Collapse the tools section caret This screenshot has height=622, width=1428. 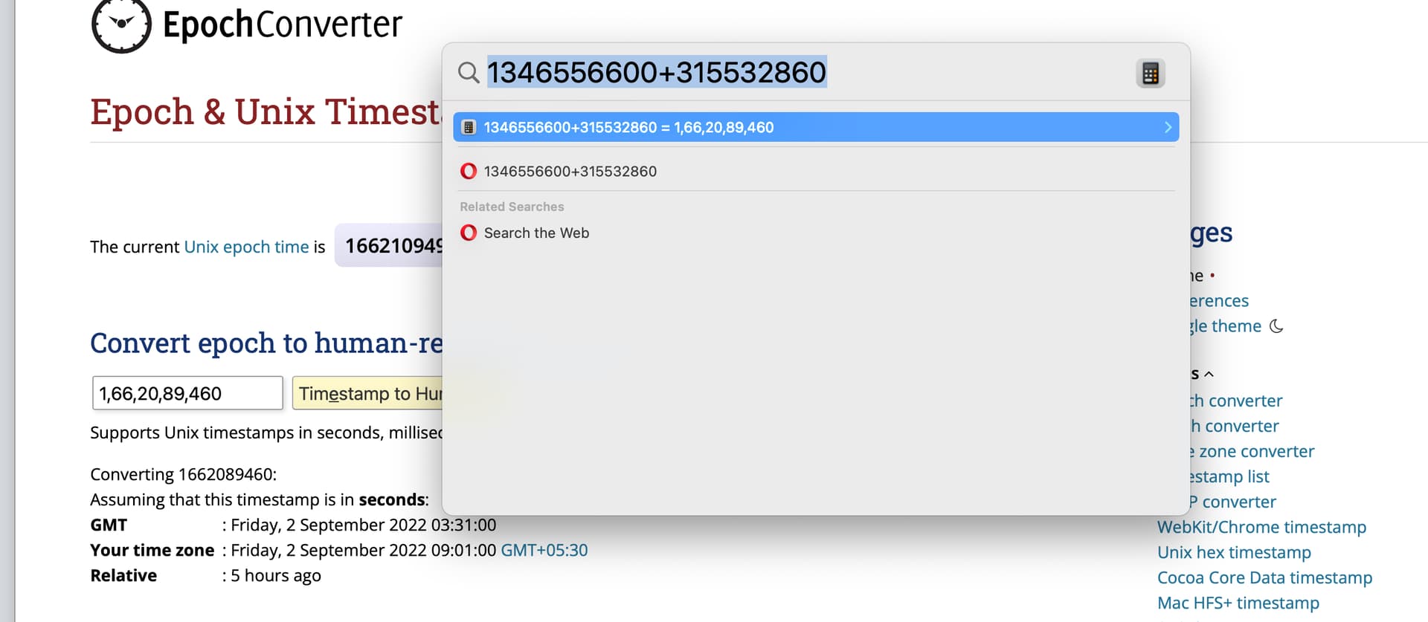point(1209,374)
